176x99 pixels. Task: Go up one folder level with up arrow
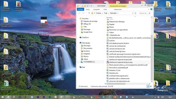(x=89, y=13)
